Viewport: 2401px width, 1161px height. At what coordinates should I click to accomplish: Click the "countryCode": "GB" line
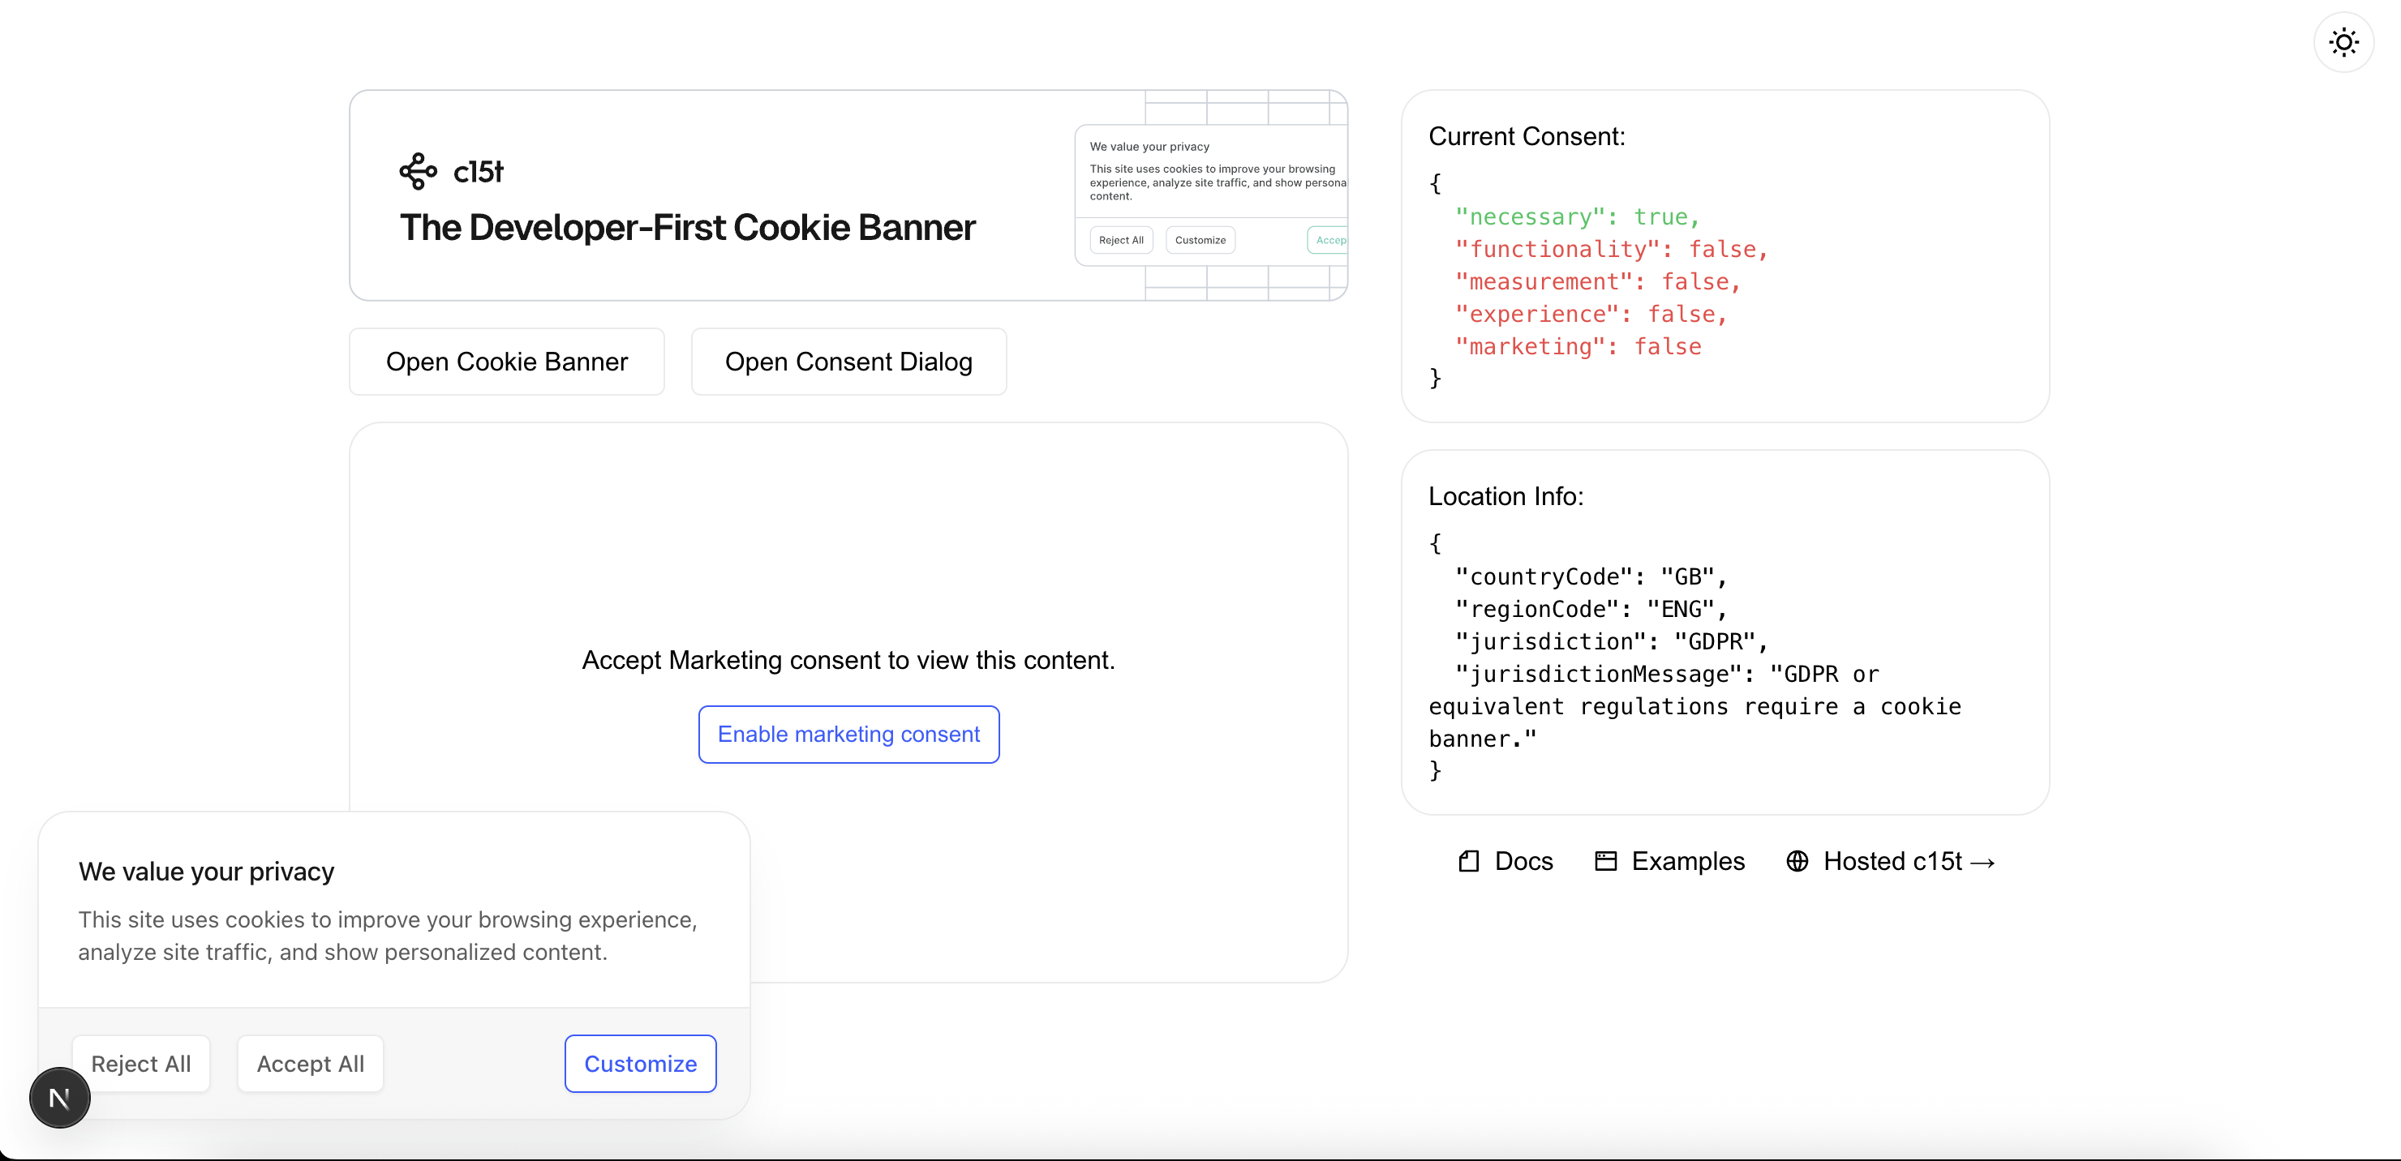point(1590,576)
